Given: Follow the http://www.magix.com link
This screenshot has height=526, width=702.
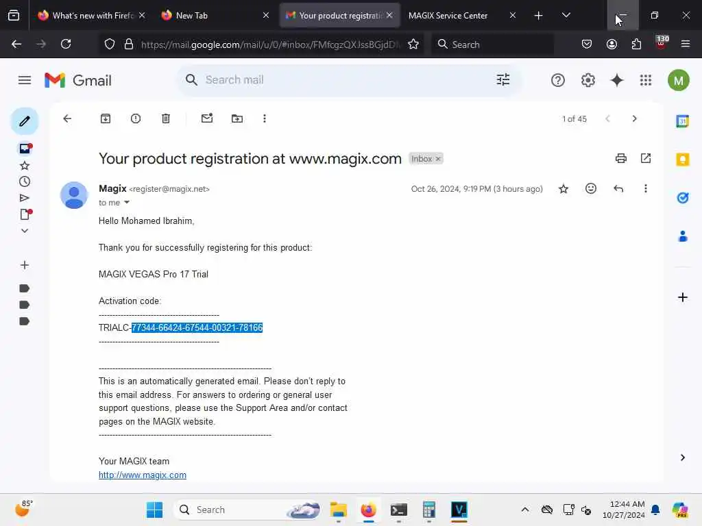Looking at the screenshot, I should pos(143,475).
